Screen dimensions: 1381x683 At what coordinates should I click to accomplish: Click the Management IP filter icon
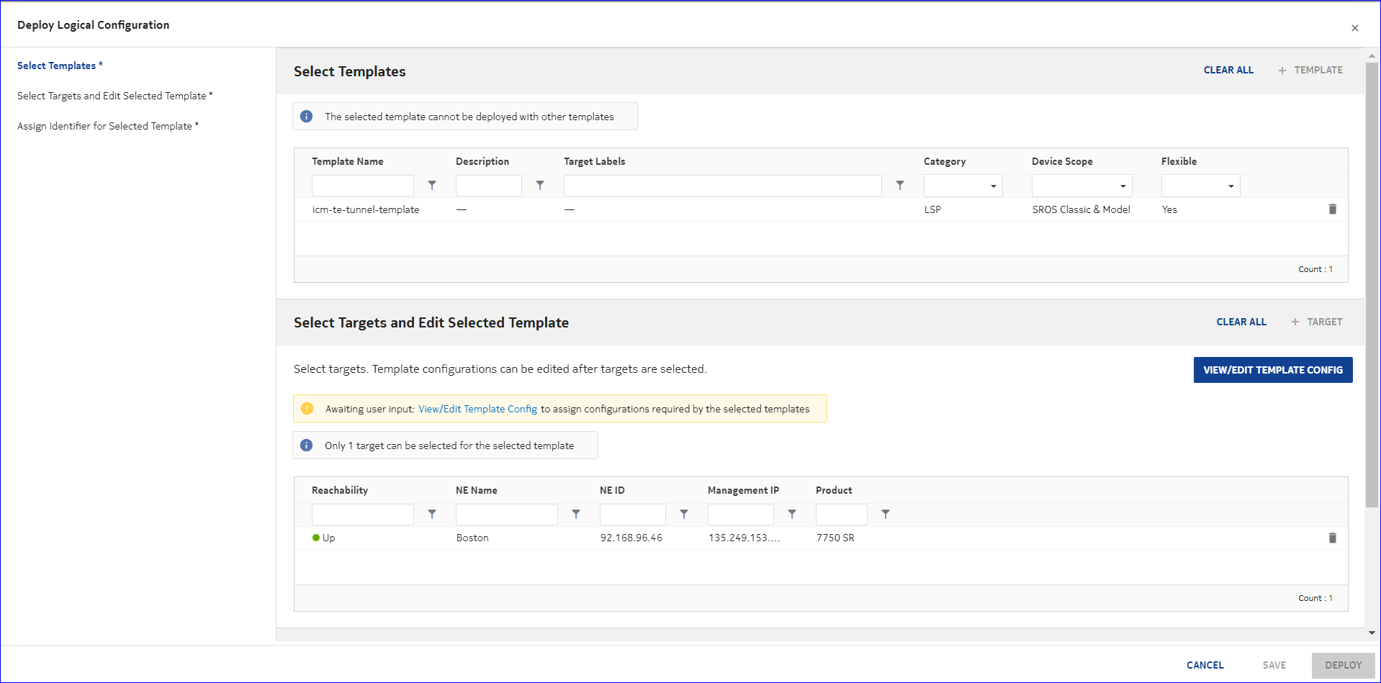click(792, 515)
